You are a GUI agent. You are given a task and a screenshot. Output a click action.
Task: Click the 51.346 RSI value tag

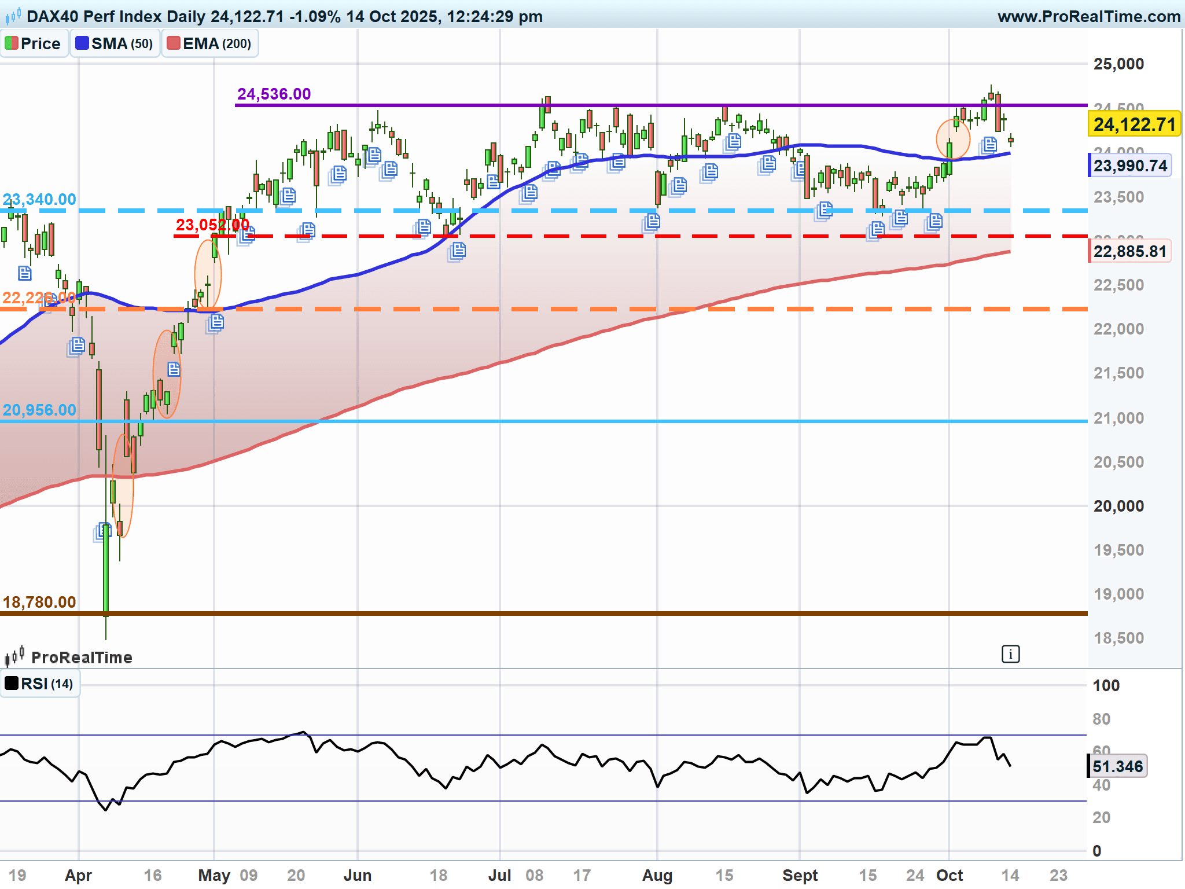tap(1117, 766)
